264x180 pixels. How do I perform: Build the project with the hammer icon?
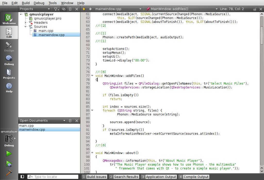point(9,173)
